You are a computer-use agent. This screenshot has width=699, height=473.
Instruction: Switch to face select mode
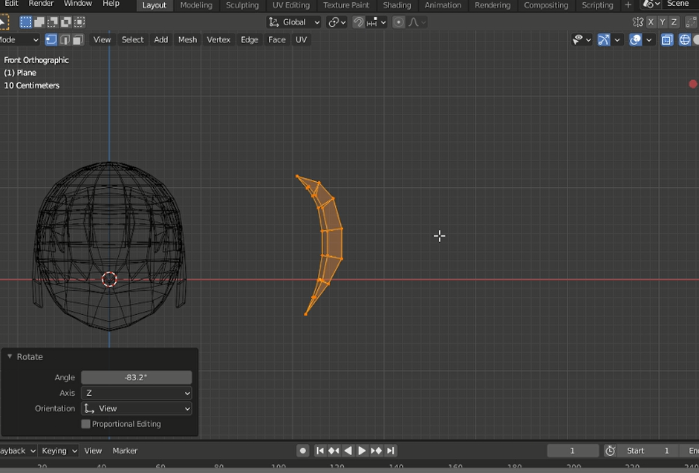click(x=78, y=39)
